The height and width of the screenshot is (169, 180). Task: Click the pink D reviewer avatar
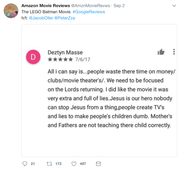pyautogui.click(x=33, y=57)
